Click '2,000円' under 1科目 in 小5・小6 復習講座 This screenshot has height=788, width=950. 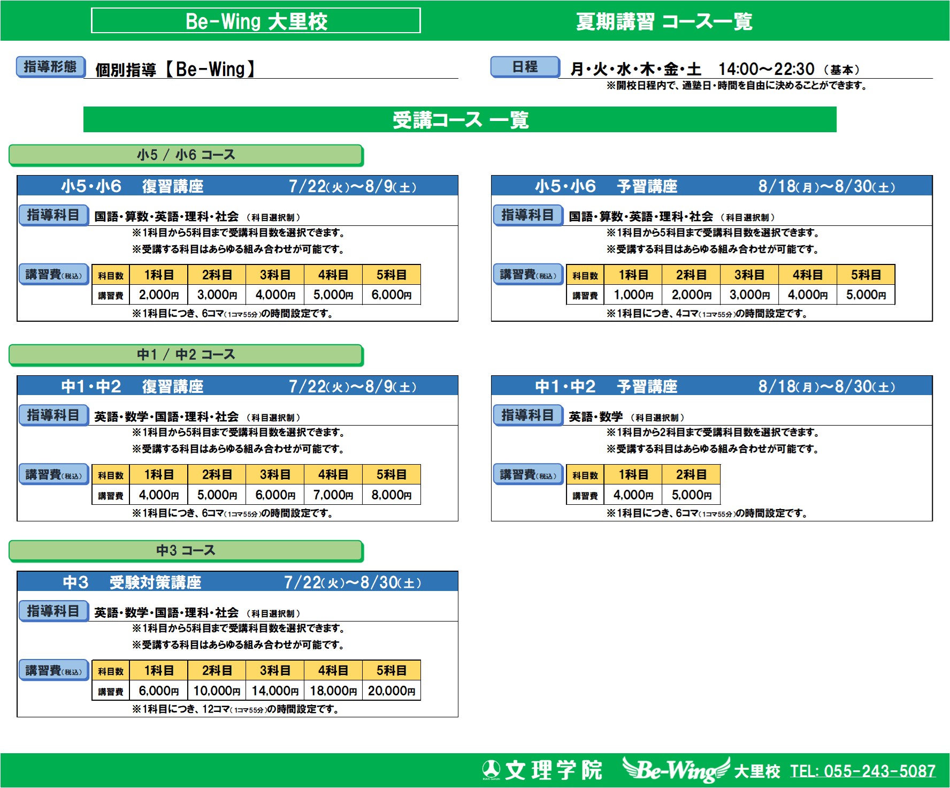[x=159, y=295]
